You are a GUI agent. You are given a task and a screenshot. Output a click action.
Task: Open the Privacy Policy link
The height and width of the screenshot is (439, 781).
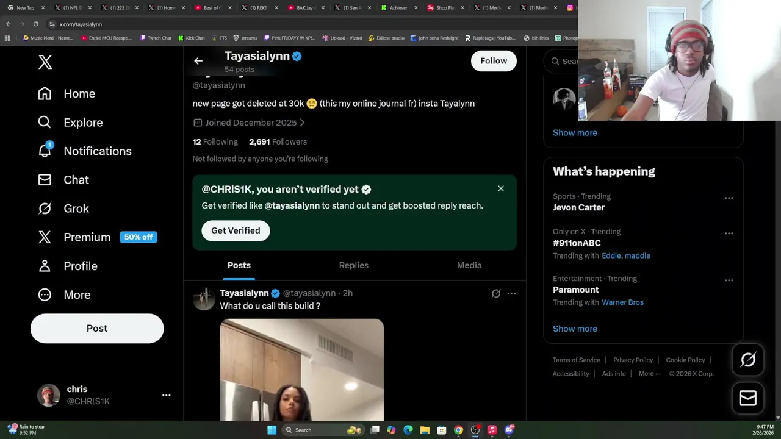(x=633, y=360)
